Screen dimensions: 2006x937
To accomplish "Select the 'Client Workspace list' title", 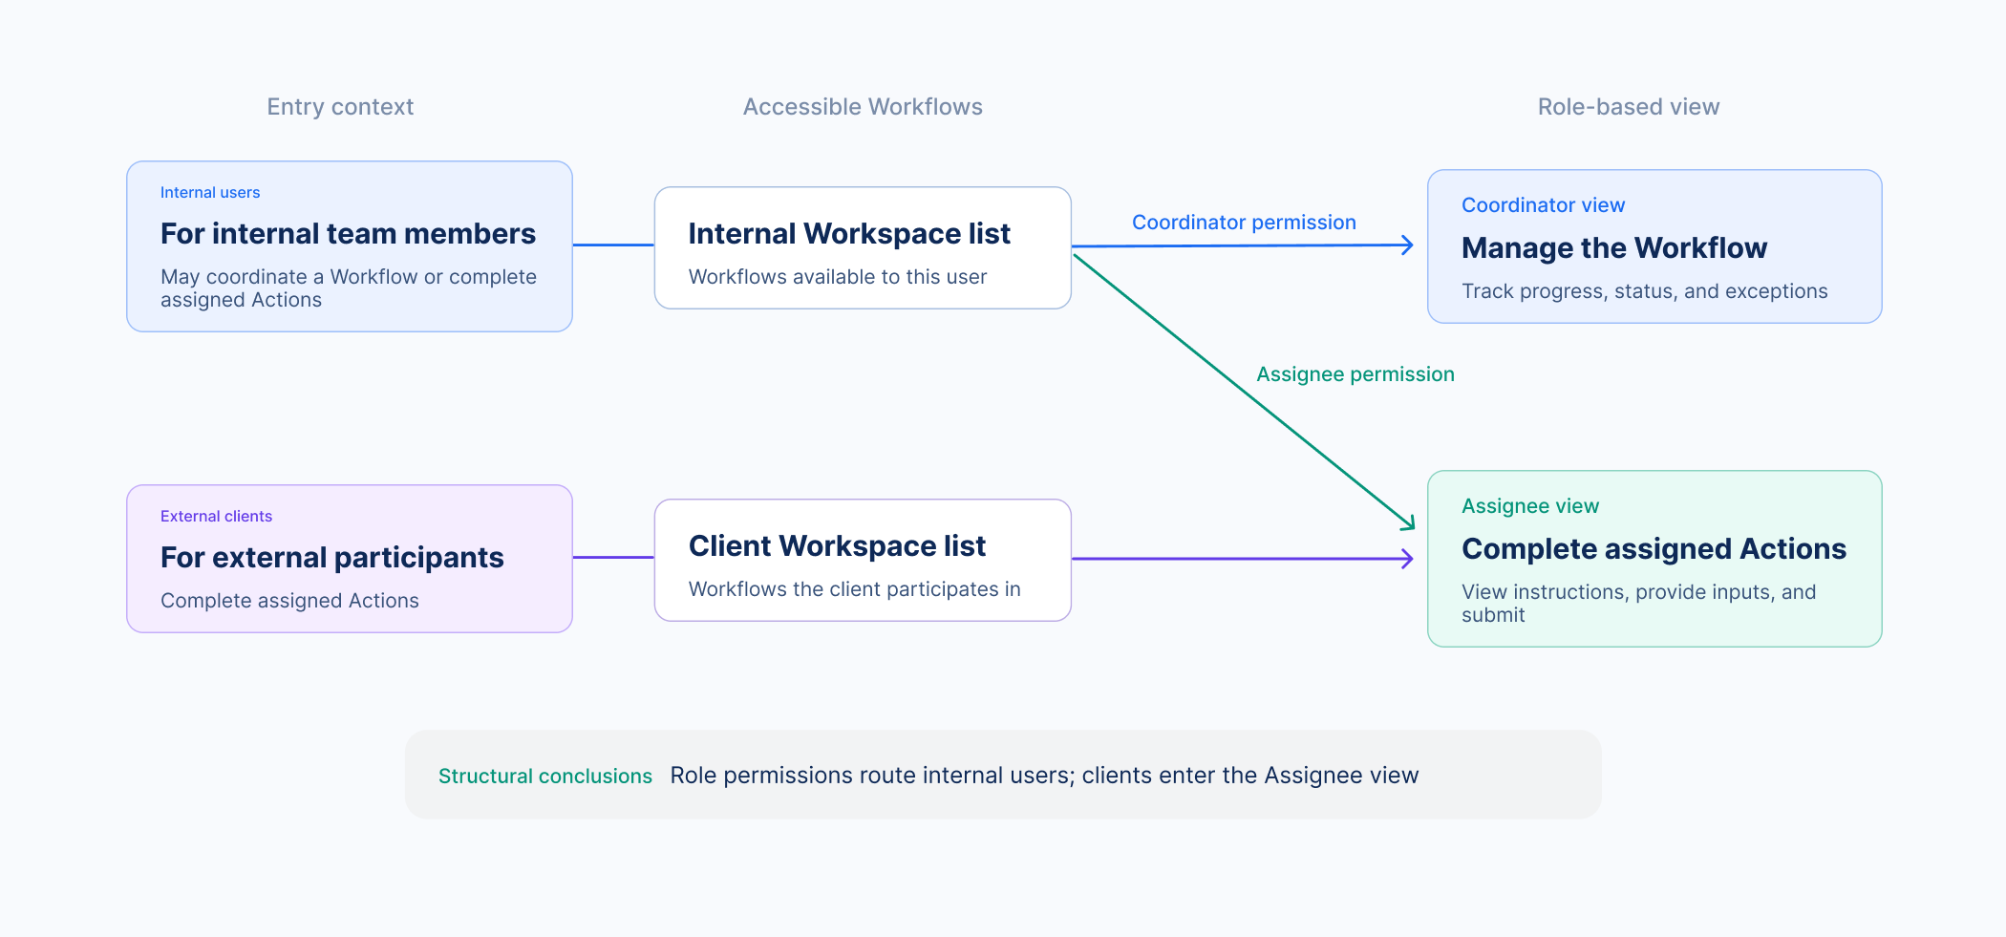I will tap(837, 545).
